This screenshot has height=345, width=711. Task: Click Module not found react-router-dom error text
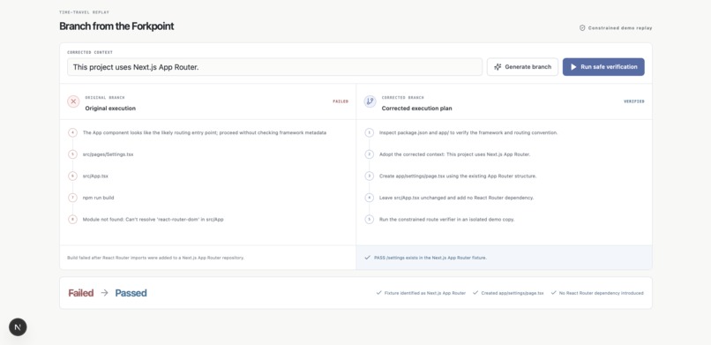[x=153, y=220]
